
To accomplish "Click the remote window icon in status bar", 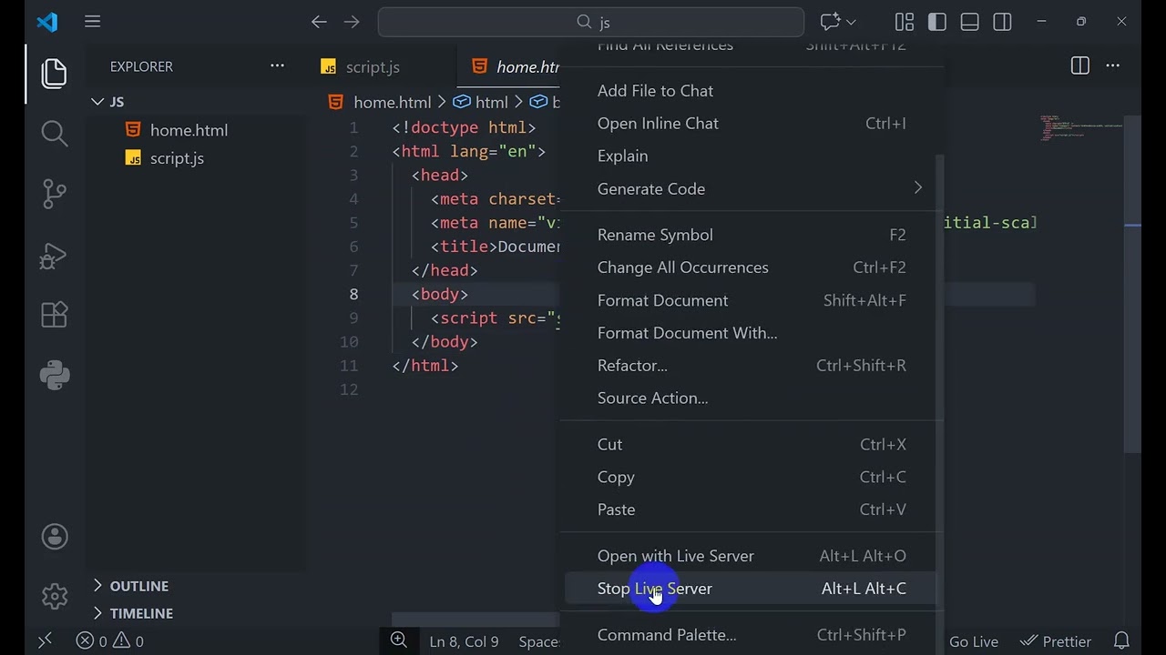I will [x=45, y=640].
